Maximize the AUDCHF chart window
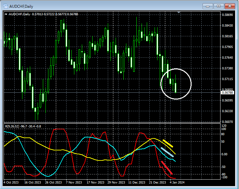Viewport: 239px width, 189px height. (x=219, y=6)
